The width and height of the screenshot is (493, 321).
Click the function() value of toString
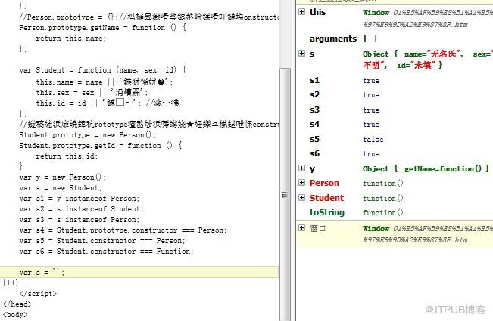[x=382, y=213]
